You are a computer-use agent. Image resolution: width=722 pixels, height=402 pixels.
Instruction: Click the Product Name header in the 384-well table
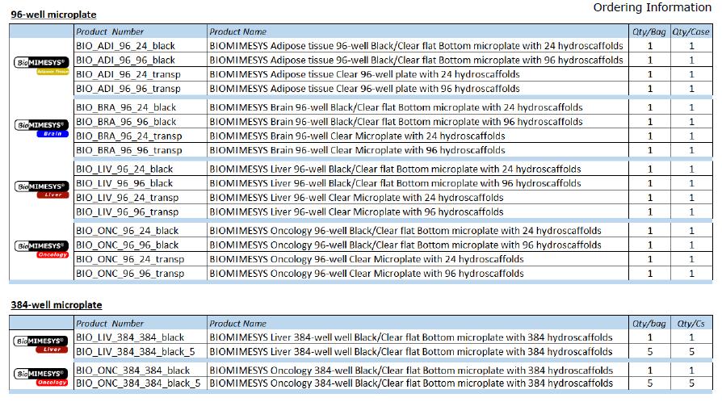point(237,324)
